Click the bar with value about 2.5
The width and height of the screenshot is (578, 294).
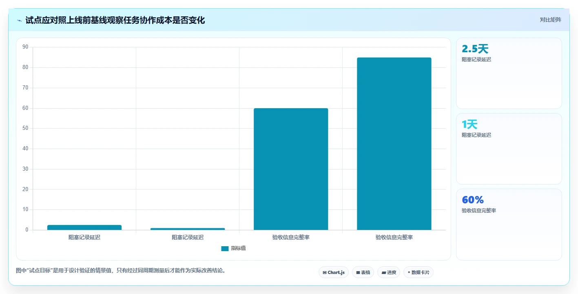[84, 227]
